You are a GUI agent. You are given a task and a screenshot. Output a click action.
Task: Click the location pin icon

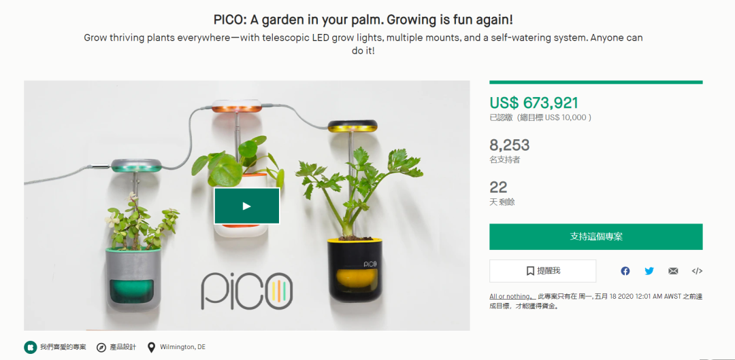click(x=151, y=347)
